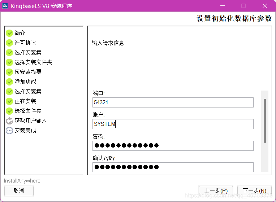Click the 选择安装文件夹 step label
Image resolution: width=276 pixels, height=202 pixels.
[34, 62]
